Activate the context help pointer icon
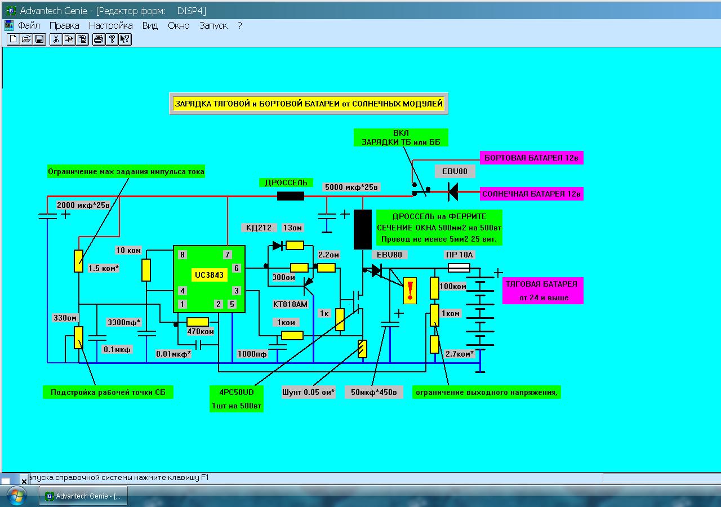Image resolution: width=721 pixels, height=507 pixels. click(x=125, y=39)
